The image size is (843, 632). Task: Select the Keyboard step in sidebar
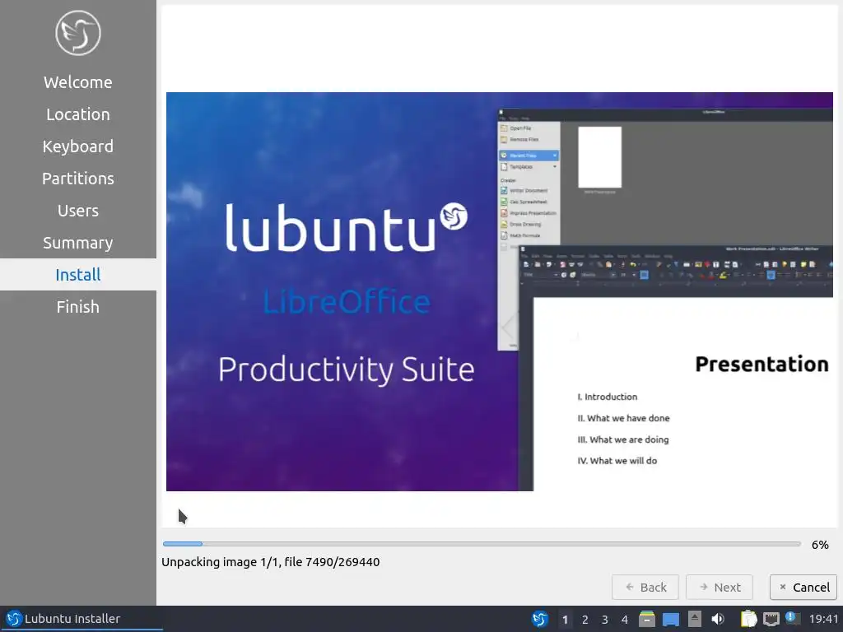click(x=78, y=146)
